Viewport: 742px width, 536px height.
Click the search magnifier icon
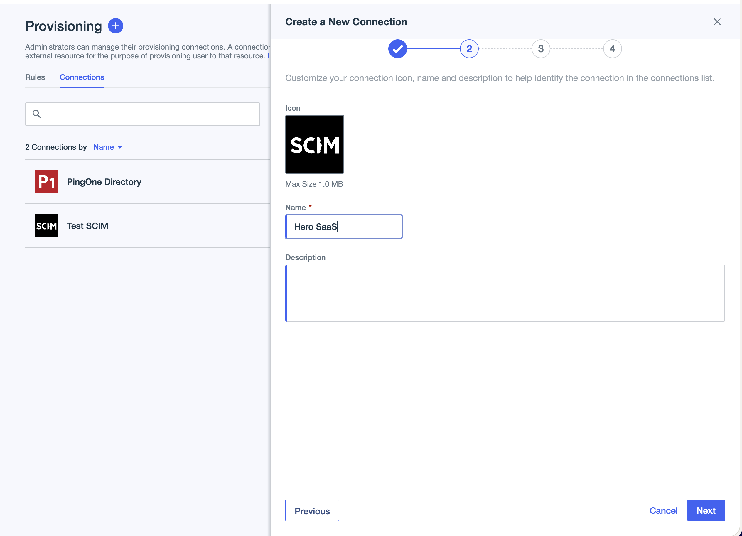37,114
